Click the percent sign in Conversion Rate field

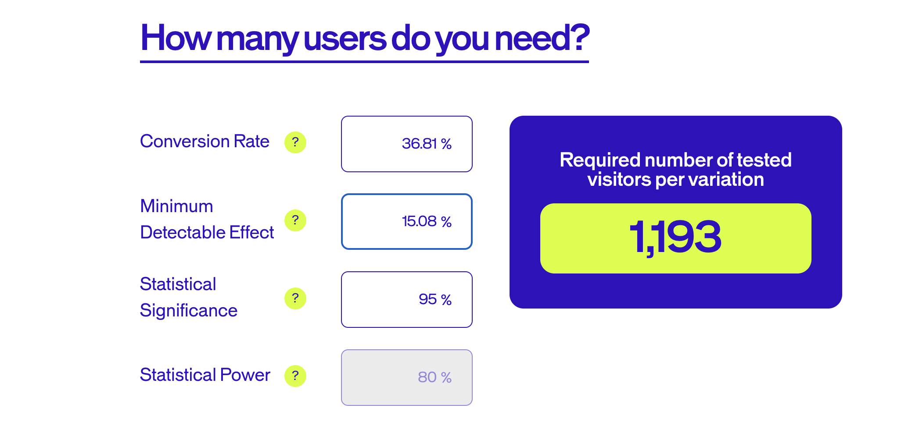point(446,144)
